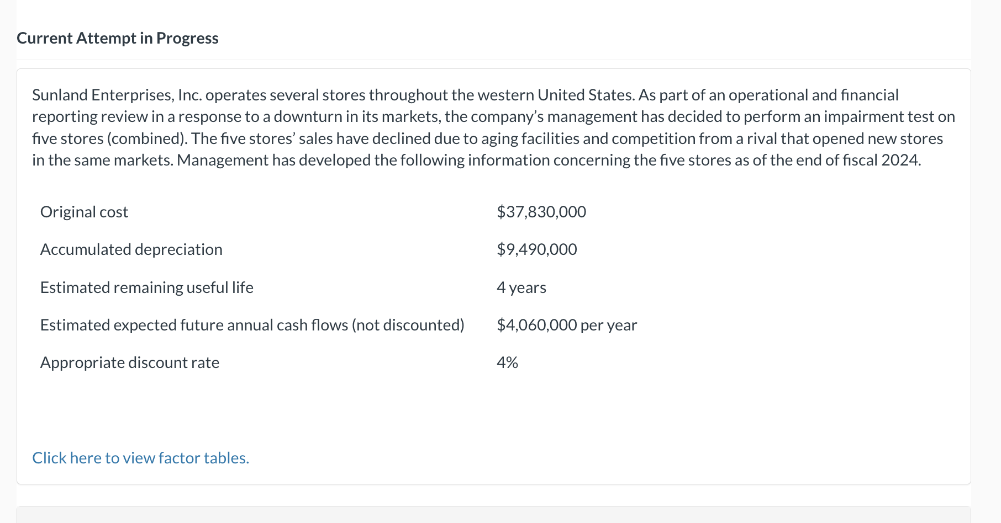Click the '$4,060,000 per year' cash flow value
Image resolution: width=1001 pixels, height=523 pixels.
[566, 325]
